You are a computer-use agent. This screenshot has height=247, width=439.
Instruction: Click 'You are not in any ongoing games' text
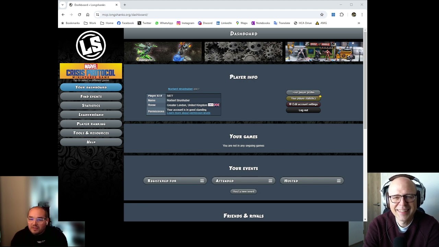(x=244, y=145)
